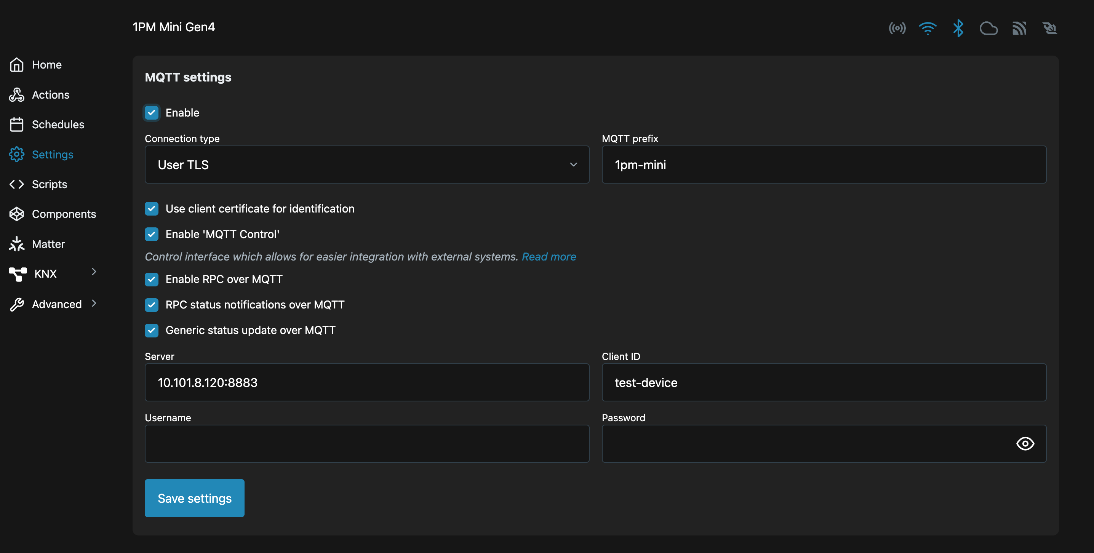Image resolution: width=1094 pixels, height=553 pixels.
Task: Open the 'Read more' link about MQTT Control
Action: (x=549, y=257)
